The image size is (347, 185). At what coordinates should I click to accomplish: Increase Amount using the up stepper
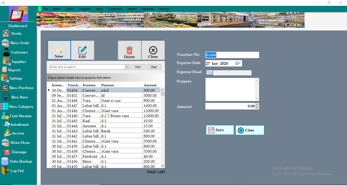[x=257, y=105]
